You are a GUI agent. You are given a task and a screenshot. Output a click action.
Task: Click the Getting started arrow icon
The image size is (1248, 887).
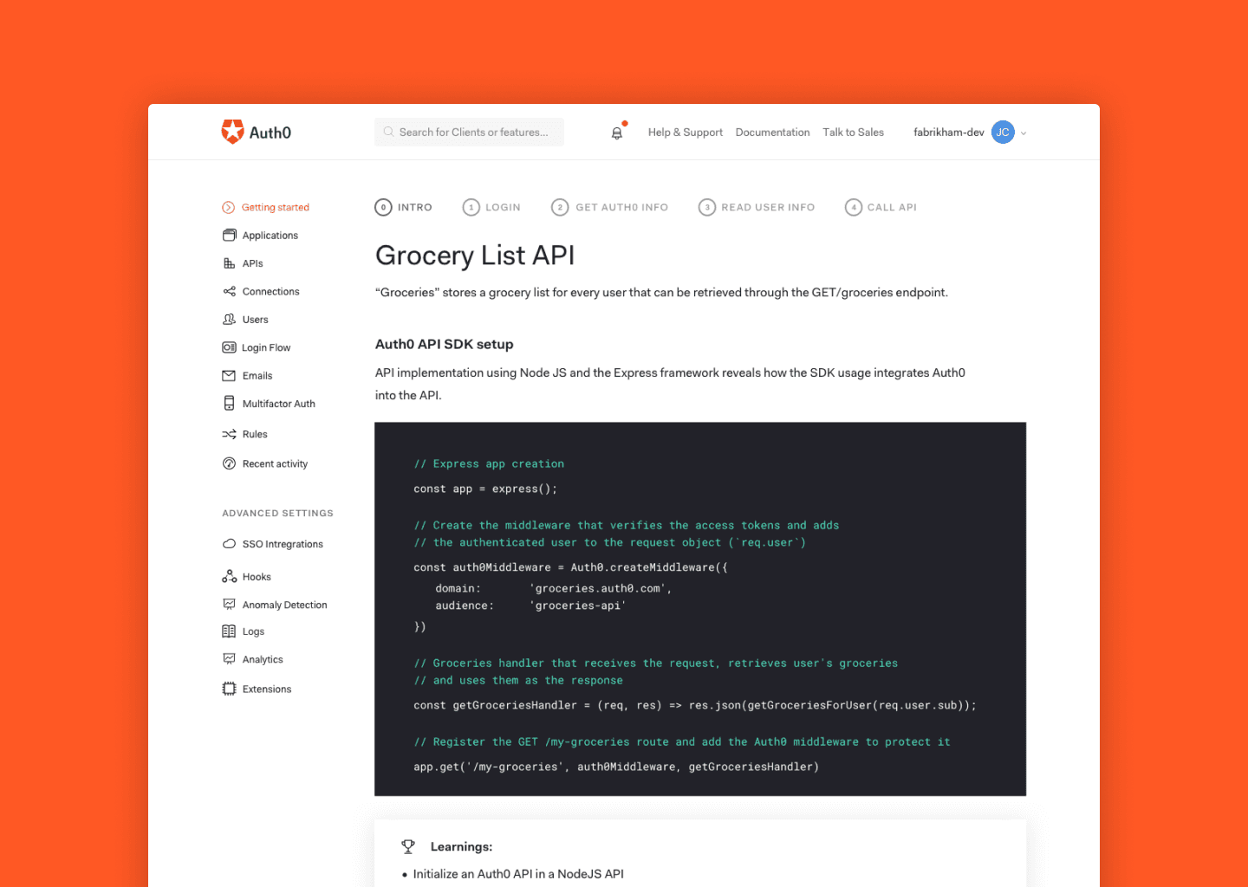coord(229,208)
